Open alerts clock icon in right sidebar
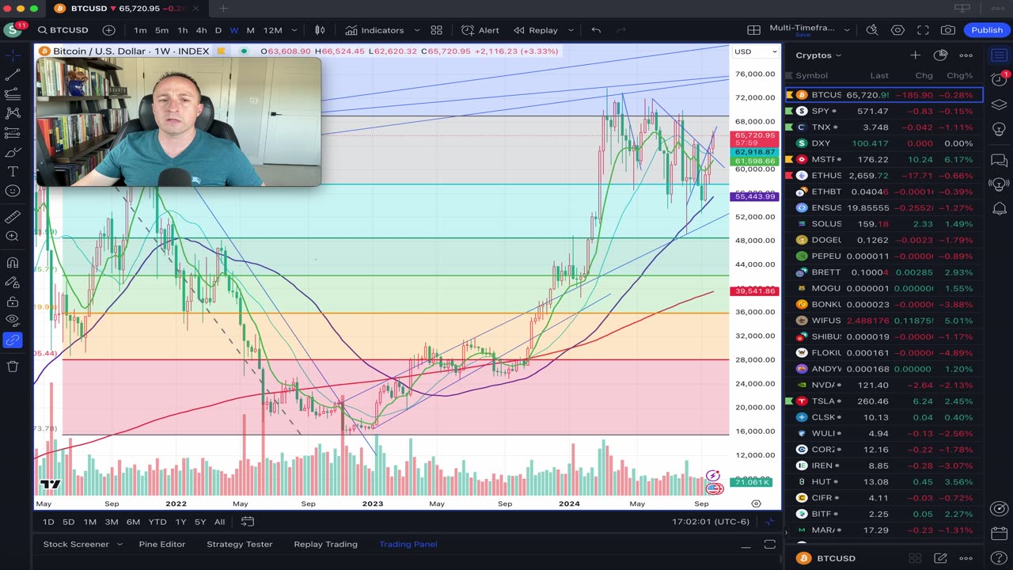Image resolution: width=1013 pixels, height=570 pixels. click(999, 79)
